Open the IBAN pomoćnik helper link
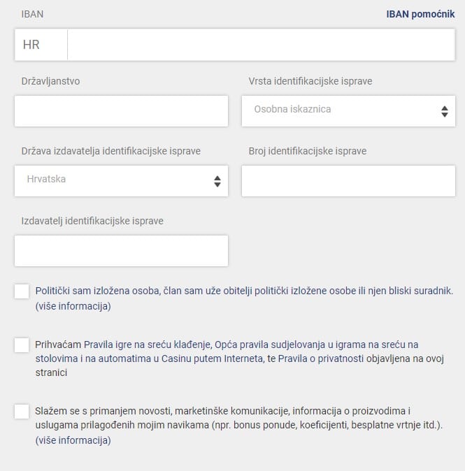The image size is (465, 471). click(420, 14)
